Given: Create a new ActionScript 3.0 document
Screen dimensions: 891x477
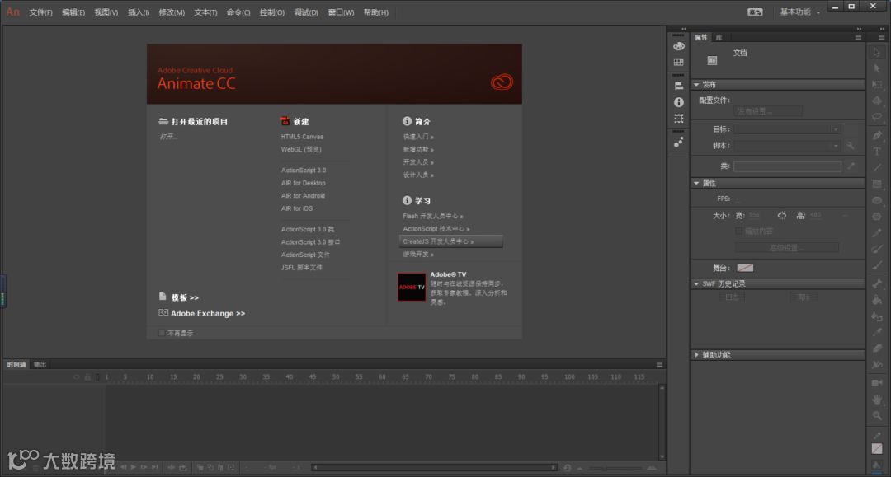Looking at the screenshot, I should tap(304, 171).
